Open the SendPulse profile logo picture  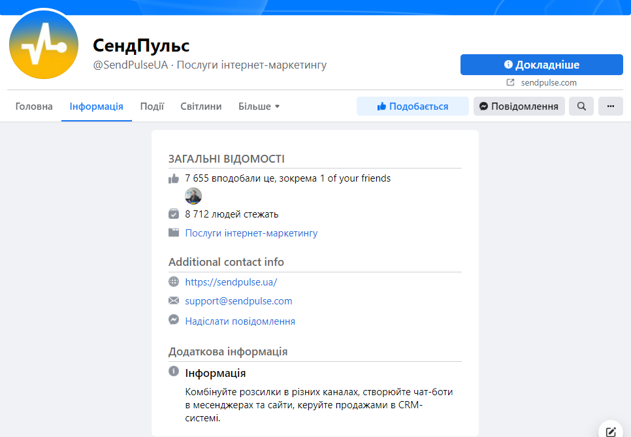point(44,44)
